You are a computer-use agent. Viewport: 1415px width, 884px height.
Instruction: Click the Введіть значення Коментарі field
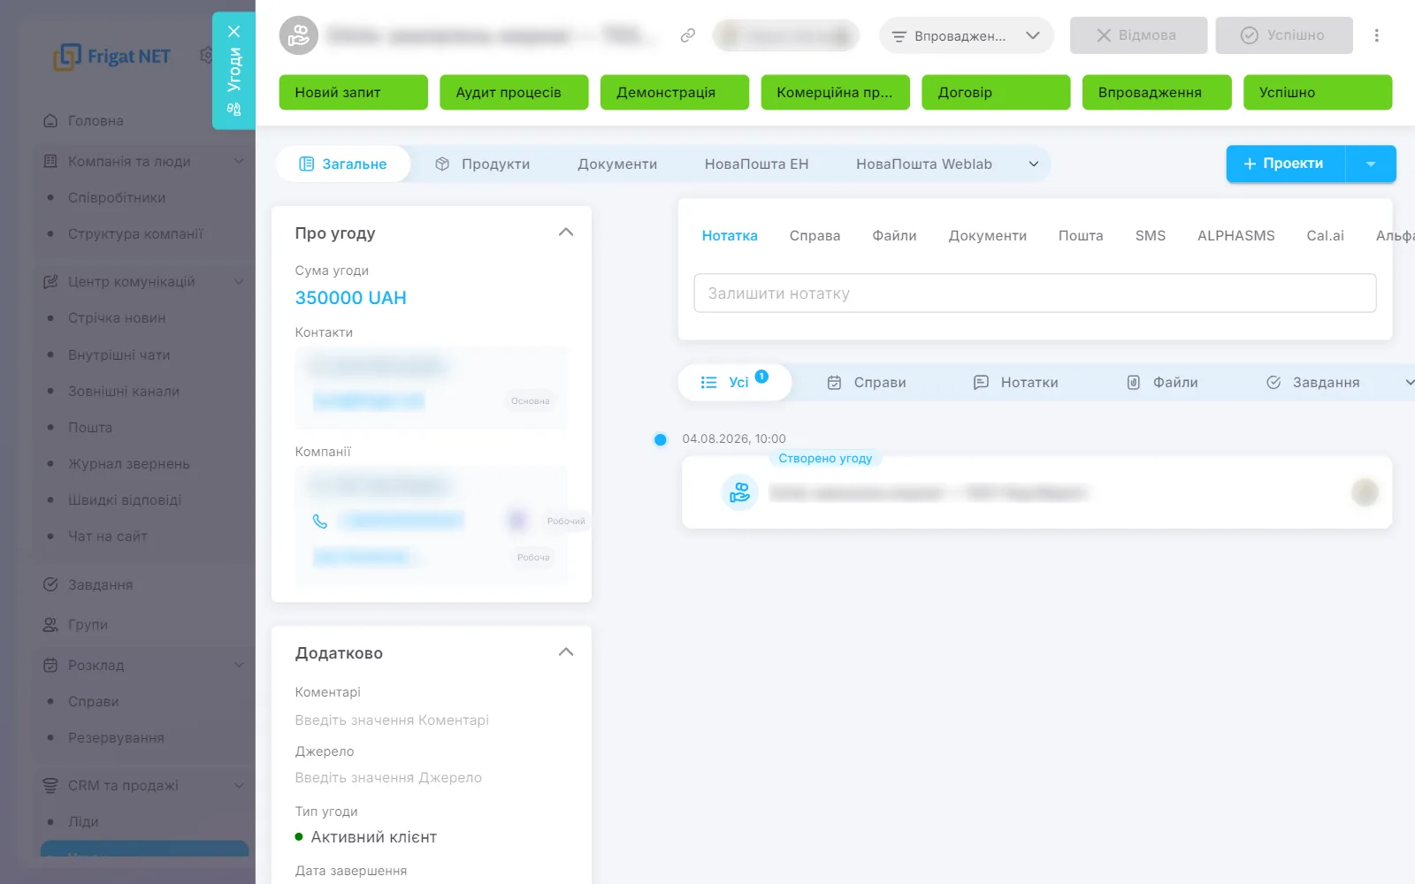click(392, 720)
